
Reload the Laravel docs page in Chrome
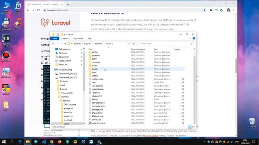point(38,10)
